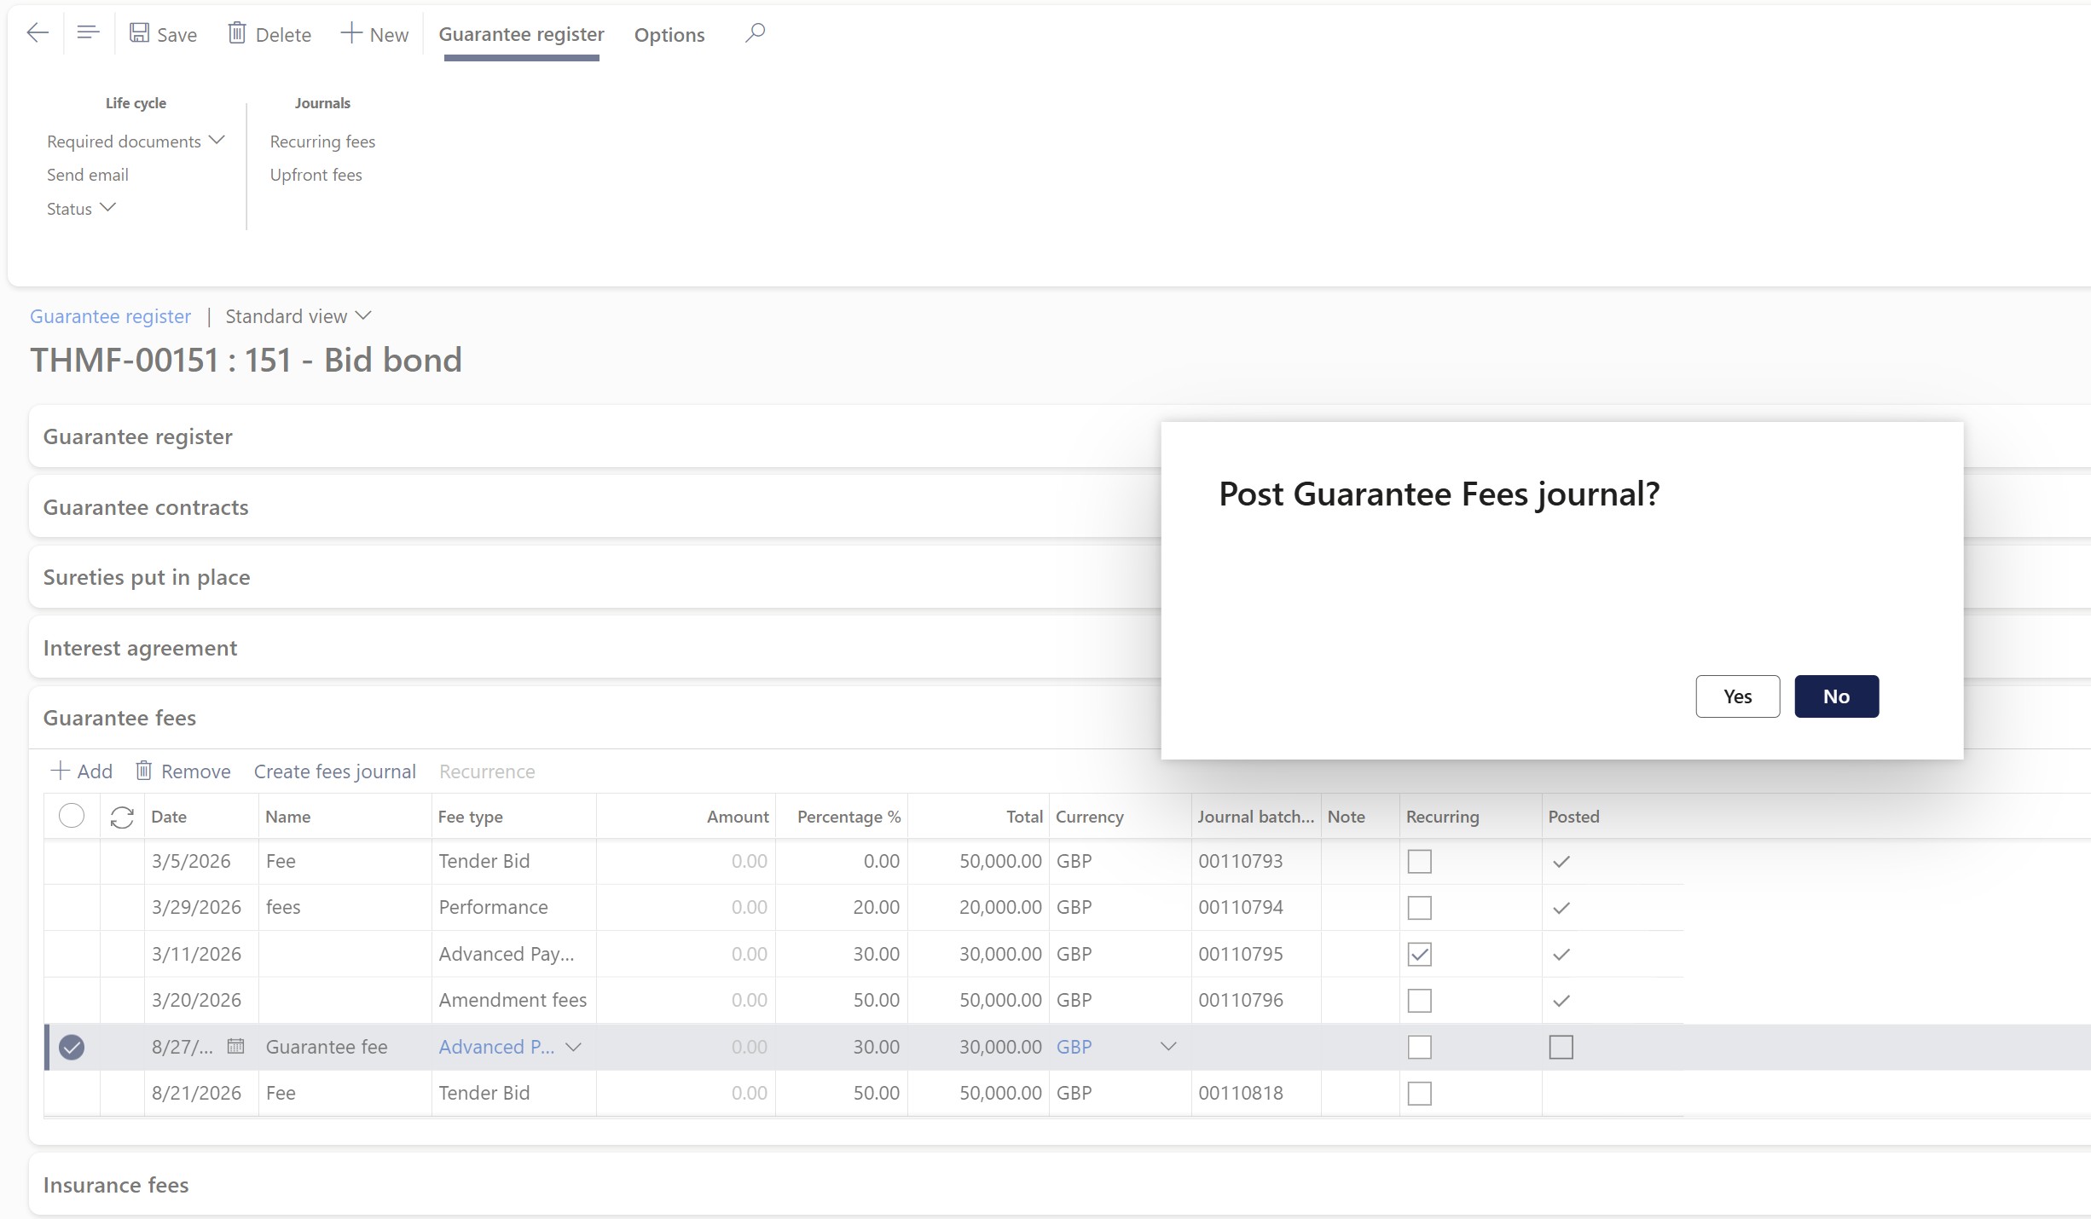Click the search magnifier icon
Viewport: 2091px width, 1219px height.
(755, 33)
